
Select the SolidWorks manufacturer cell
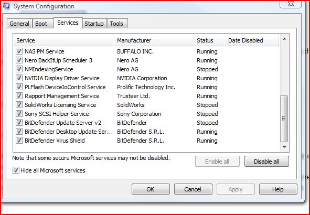(131, 105)
